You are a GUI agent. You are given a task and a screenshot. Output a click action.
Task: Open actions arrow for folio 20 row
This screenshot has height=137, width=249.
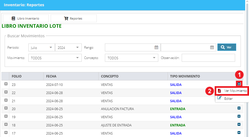click(x=239, y=108)
